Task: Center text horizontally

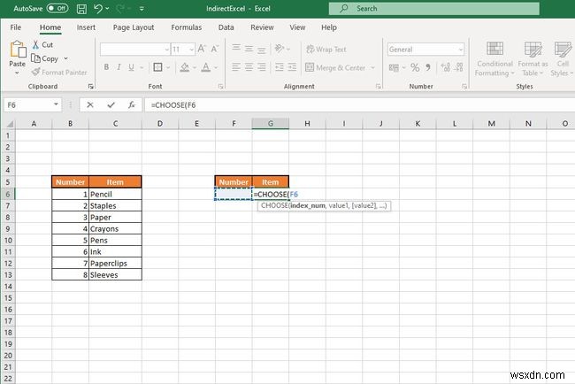Action: click(x=249, y=67)
